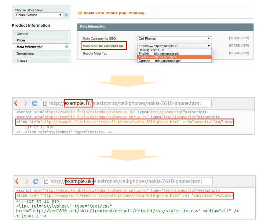266x220 pixels.
Task: Click Reload icon in example.uk browser
Action: click(36, 181)
